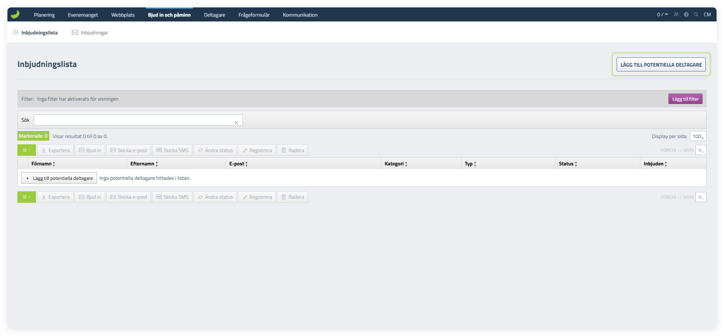Sort table by Förnamn

pyautogui.click(x=43, y=164)
